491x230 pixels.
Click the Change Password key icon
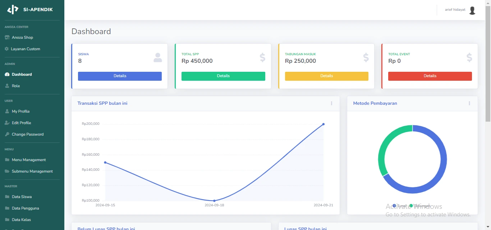pos(7,134)
